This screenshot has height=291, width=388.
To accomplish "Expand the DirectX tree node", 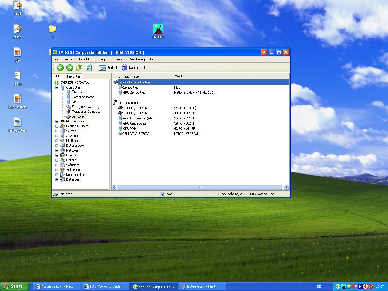I will click(x=57, y=155).
